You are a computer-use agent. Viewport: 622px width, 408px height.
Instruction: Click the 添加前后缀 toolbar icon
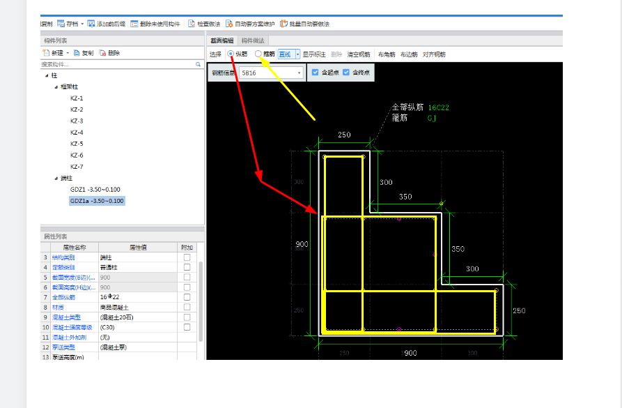[x=91, y=24]
